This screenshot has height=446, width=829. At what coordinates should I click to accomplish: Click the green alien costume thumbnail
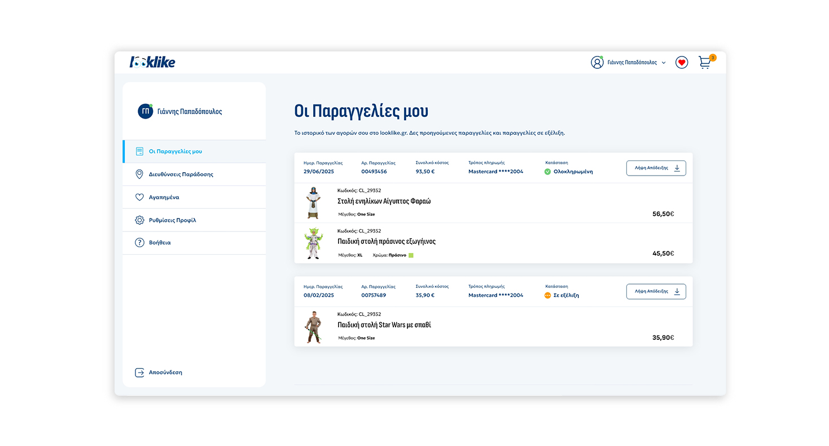pyautogui.click(x=313, y=243)
